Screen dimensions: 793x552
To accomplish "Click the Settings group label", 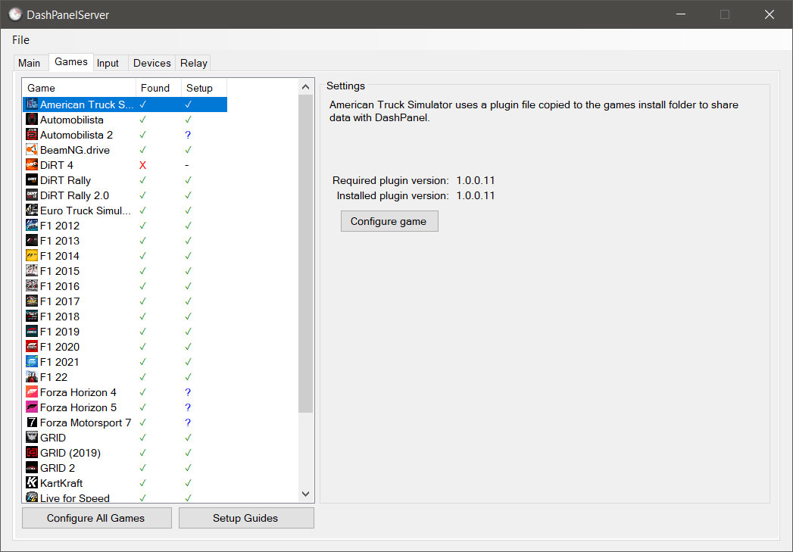I will [345, 86].
